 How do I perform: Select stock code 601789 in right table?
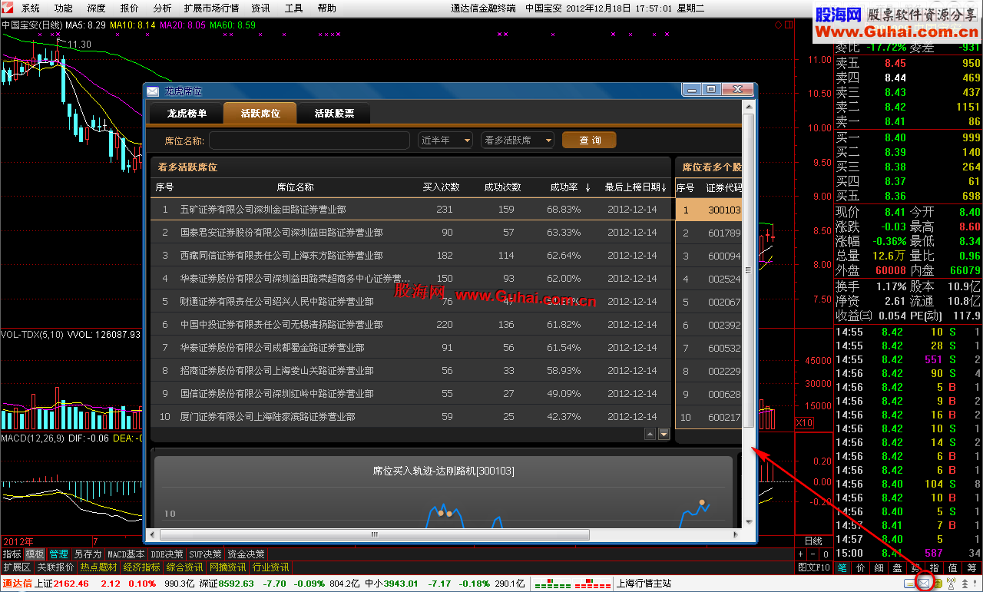723,233
